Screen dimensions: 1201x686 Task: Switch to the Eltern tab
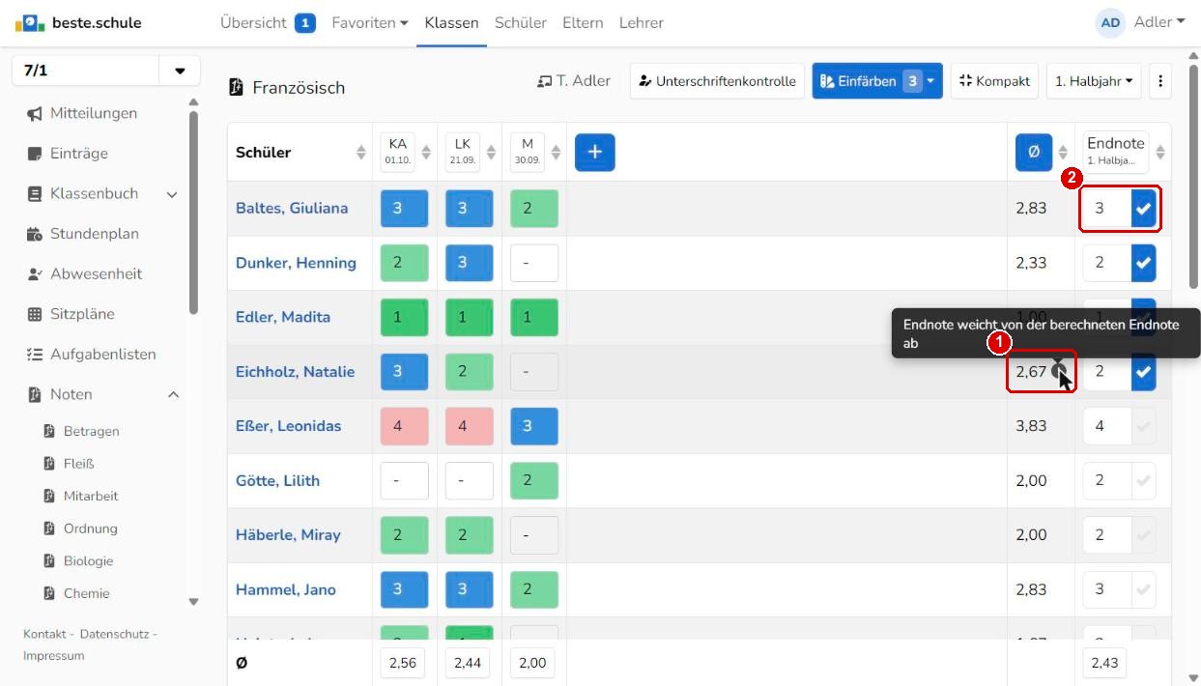(x=583, y=22)
